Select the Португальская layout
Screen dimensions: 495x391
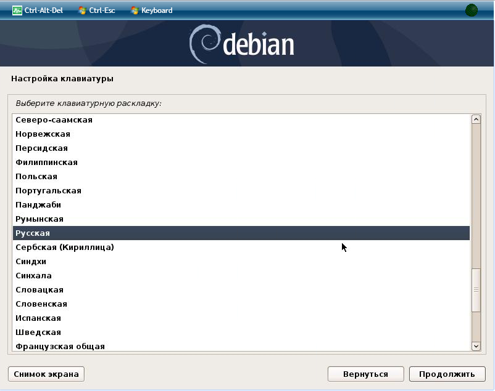(x=241, y=191)
